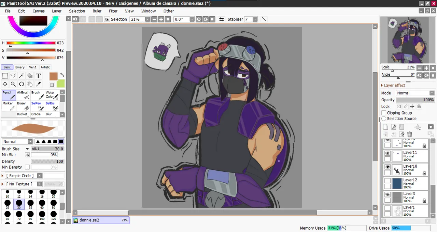Select the Selection Source radio button
This screenshot has height=232, width=437.
click(384, 119)
